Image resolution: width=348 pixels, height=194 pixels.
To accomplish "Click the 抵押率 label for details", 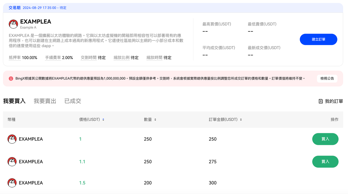I will pos(15,58).
